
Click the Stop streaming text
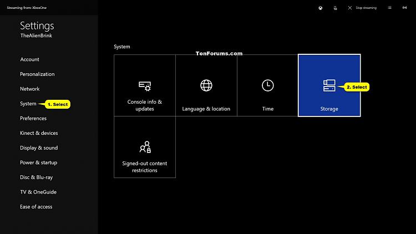point(366,8)
